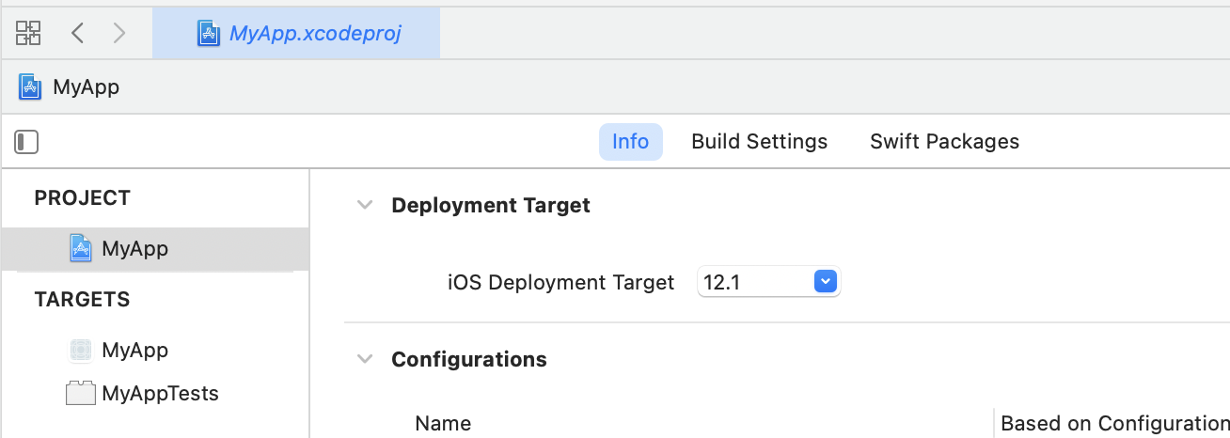
Task: Go forward with the right chevron
Action: (119, 34)
